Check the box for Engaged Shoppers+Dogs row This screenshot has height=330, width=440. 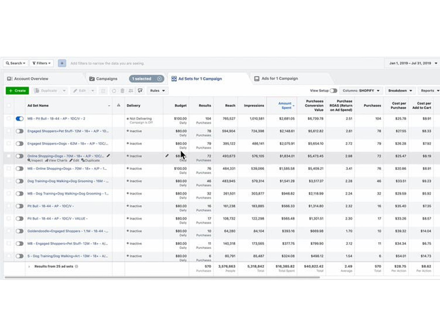click(x=9, y=143)
